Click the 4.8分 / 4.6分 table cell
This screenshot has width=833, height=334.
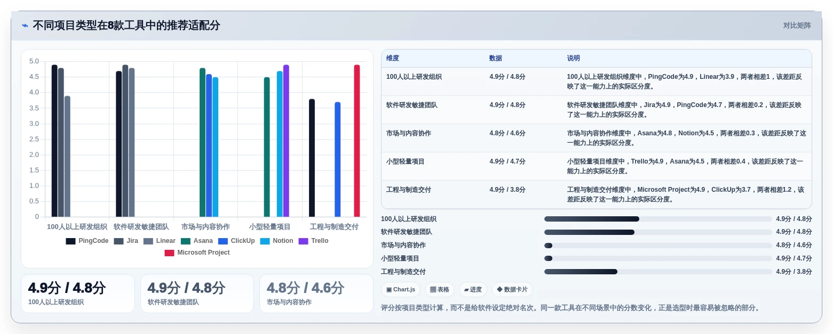pyautogui.click(x=507, y=133)
